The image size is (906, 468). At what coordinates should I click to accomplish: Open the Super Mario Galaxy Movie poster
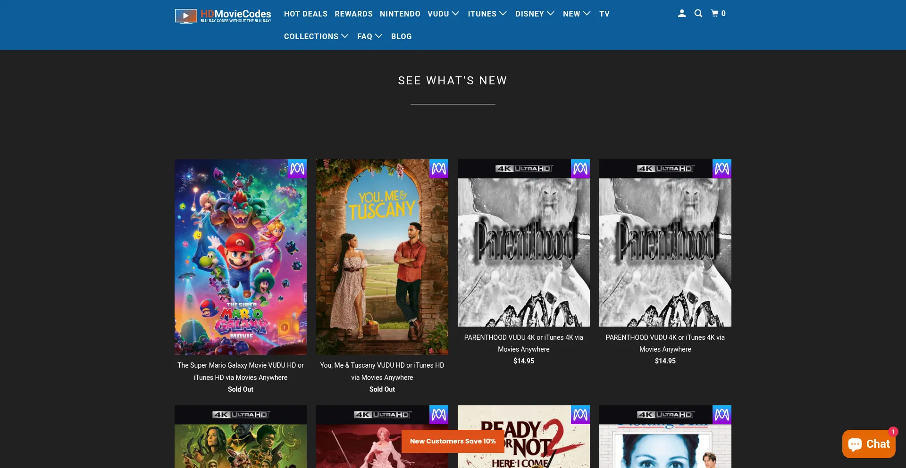tap(241, 257)
